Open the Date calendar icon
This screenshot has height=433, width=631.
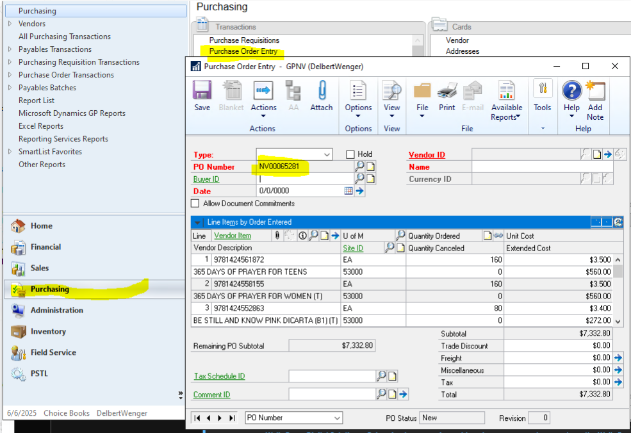348,191
